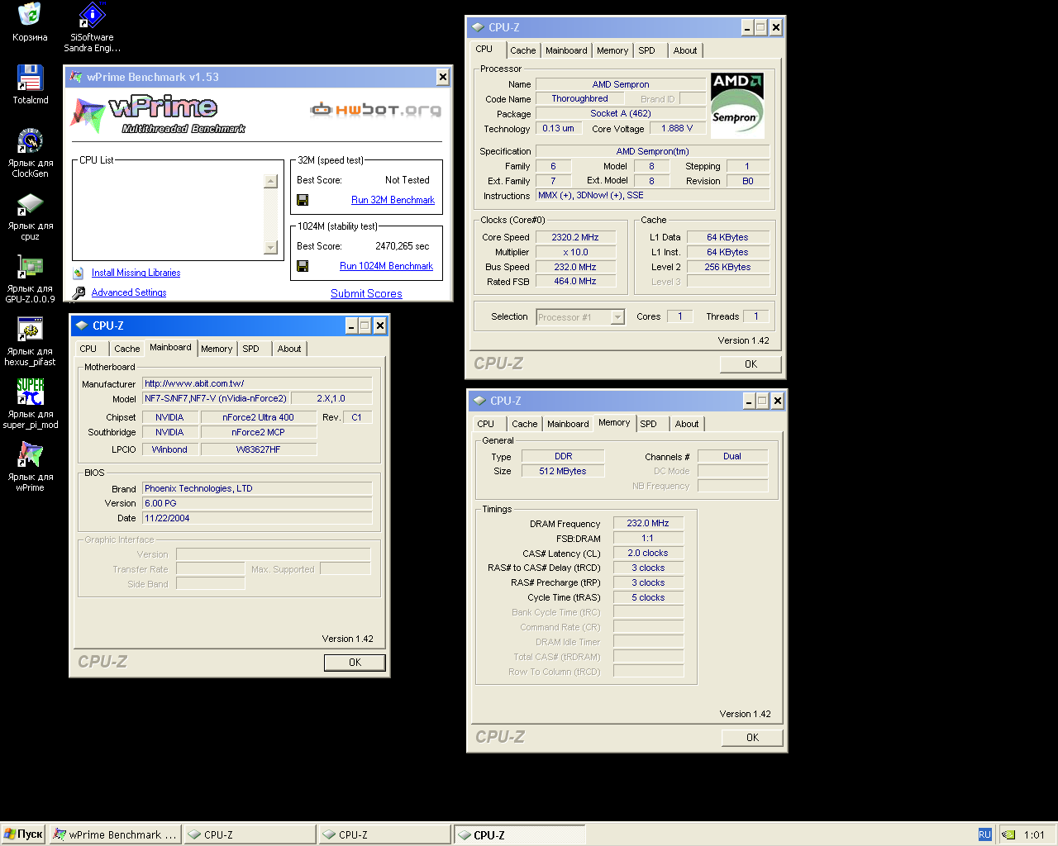Click the save icon beside the 32M score
This screenshot has width=1058, height=846.
click(x=303, y=200)
